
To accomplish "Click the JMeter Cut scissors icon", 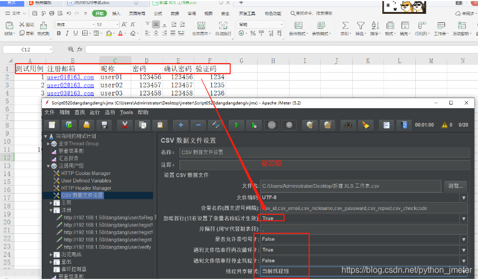I will pos(125,125).
